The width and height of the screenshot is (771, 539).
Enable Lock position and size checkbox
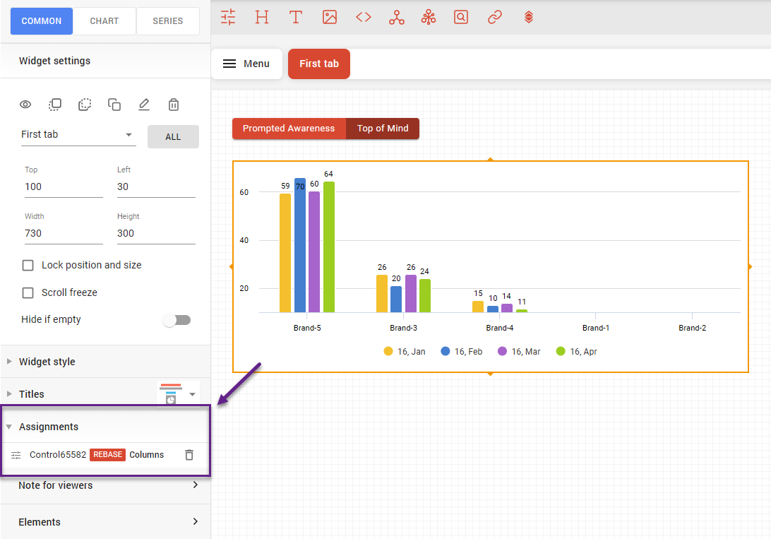tap(28, 266)
